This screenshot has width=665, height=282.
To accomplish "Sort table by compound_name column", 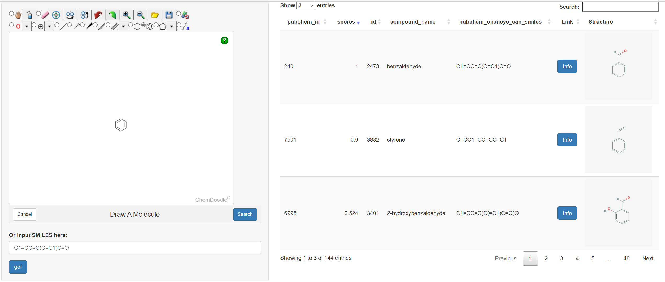I will pos(413,22).
